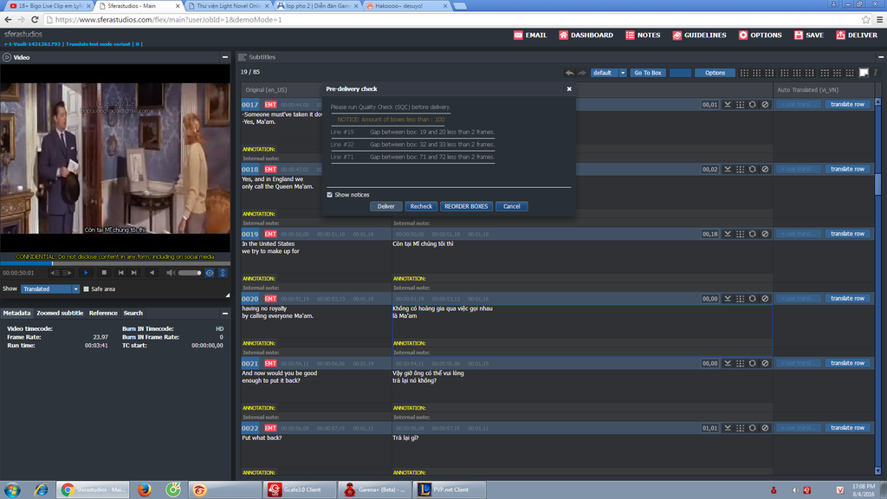Viewport: 887px width, 499px height.
Task: Stop the video playback
Action: coord(104,273)
